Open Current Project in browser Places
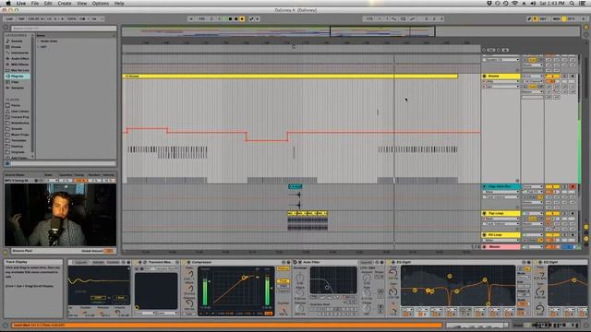Screen dimensions: 591x332 (x=18, y=117)
